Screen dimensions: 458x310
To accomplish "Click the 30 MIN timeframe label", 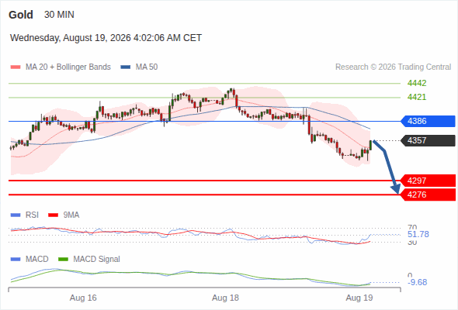I will (59, 15).
